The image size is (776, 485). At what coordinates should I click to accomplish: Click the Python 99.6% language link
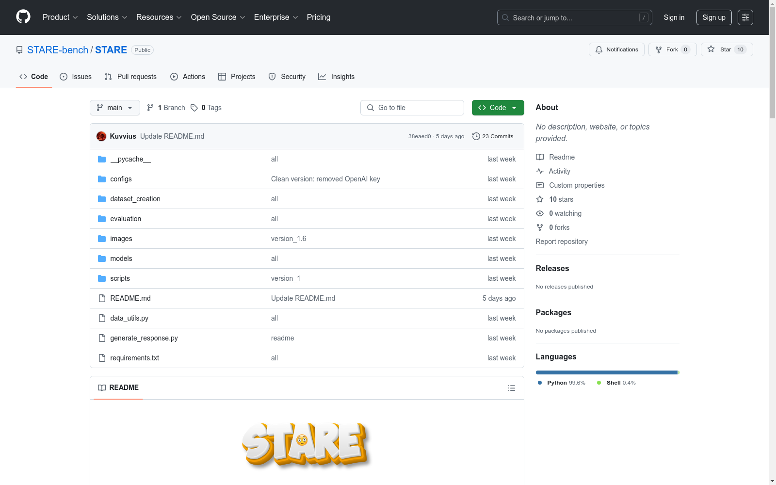pos(561,383)
